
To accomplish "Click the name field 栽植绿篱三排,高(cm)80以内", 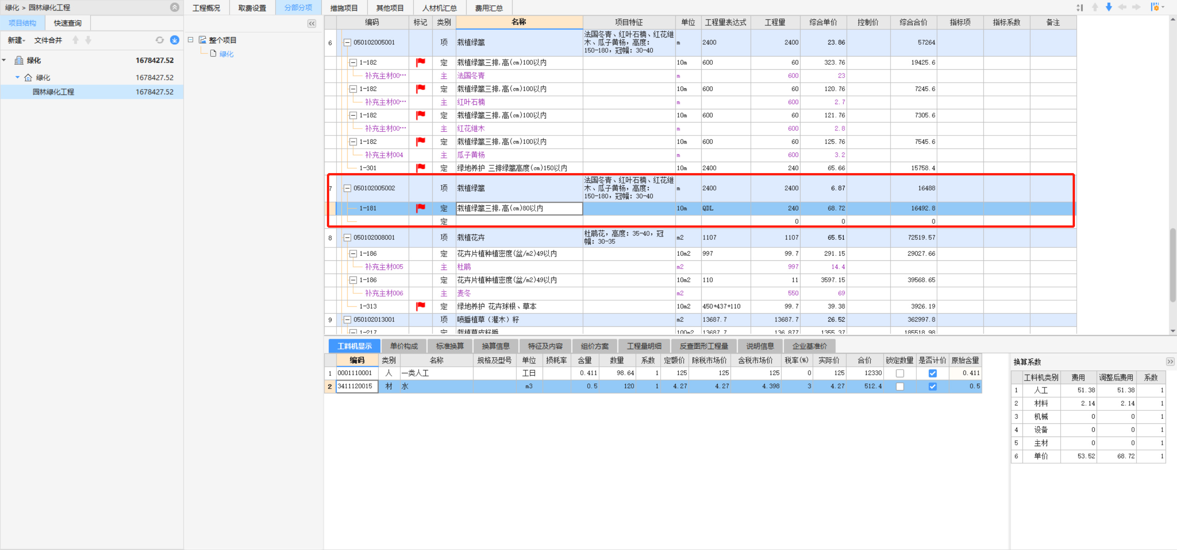I will point(519,208).
